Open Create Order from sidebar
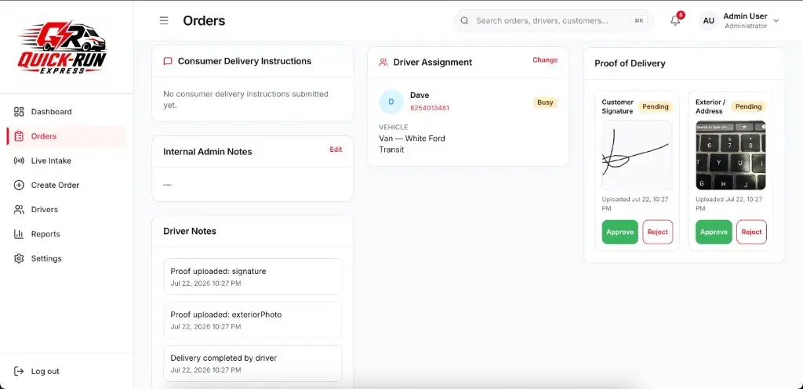 point(67,185)
